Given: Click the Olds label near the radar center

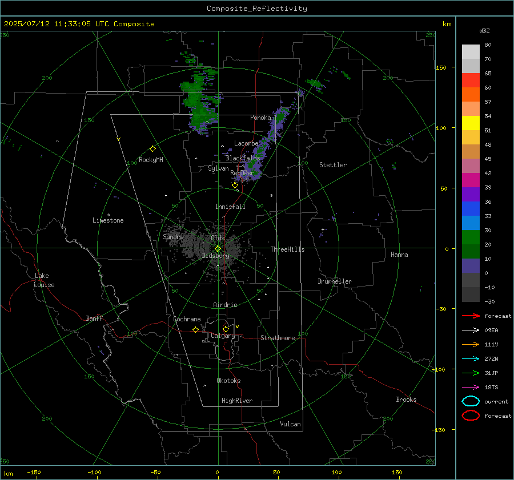Looking at the screenshot, I should [218, 238].
